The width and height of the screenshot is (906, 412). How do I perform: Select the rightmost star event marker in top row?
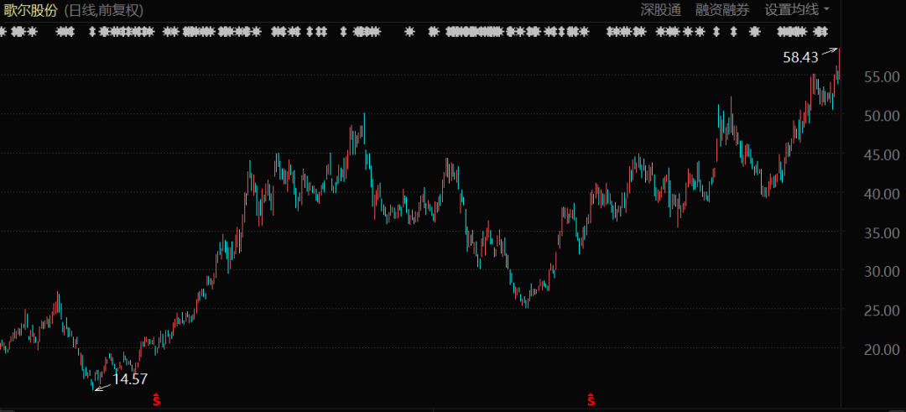tap(820, 32)
